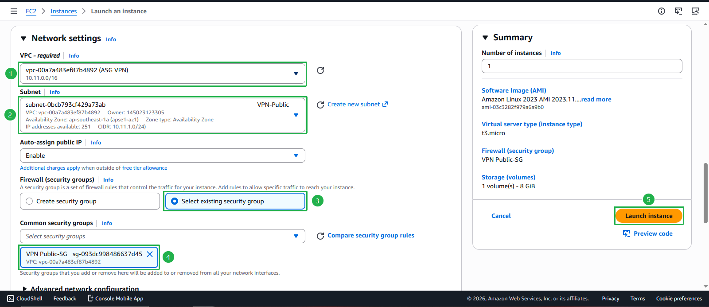
Task: Open the chat assistant icon in header
Action: pos(678,11)
